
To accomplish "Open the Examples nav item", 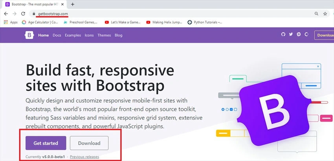I will coord(73,35).
